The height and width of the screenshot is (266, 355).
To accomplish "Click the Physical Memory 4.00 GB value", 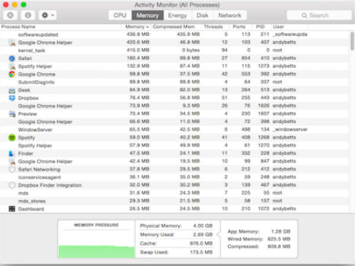I will (x=203, y=226).
